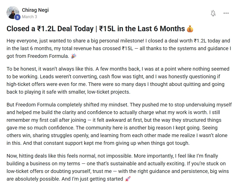Open Chirag Negi's profile picture
Viewport: 241px width, 186px height.
click(13, 13)
